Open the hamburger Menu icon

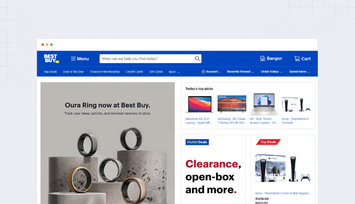pyautogui.click(x=73, y=59)
